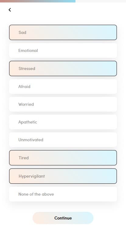The height and width of the screenshot is (225, 126).
Task: Choose the Afraid feeling
Action: tap(63, 87)
